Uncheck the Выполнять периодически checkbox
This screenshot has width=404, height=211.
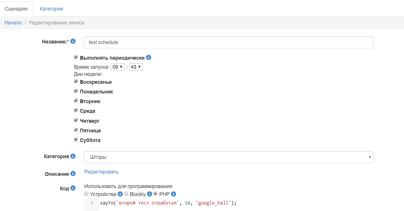click(76, 57)
